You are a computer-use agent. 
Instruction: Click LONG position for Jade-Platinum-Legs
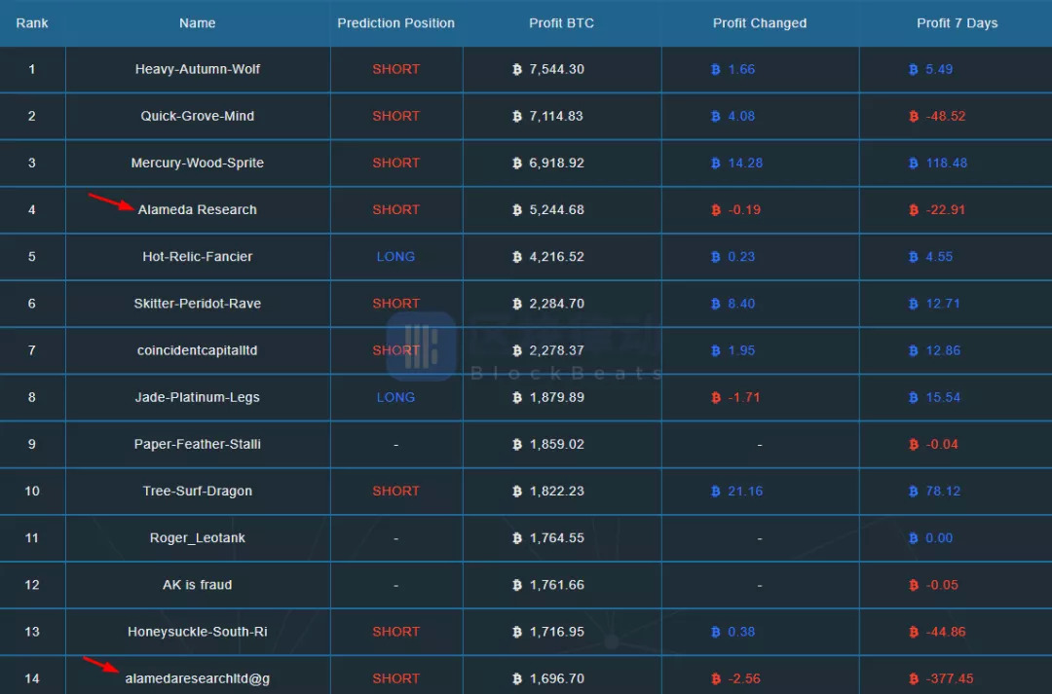tap(395, 398)
